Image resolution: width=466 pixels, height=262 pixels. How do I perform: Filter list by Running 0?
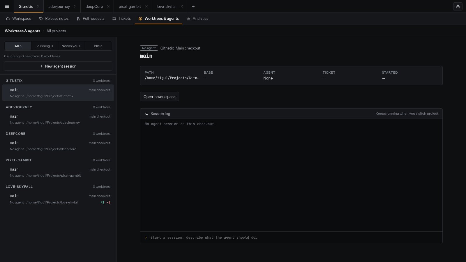[45, 46]
